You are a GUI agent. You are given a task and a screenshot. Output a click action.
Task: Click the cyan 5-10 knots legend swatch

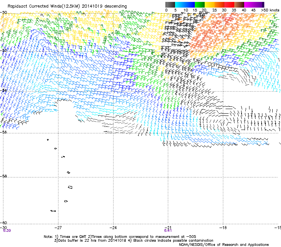[180, 5]
